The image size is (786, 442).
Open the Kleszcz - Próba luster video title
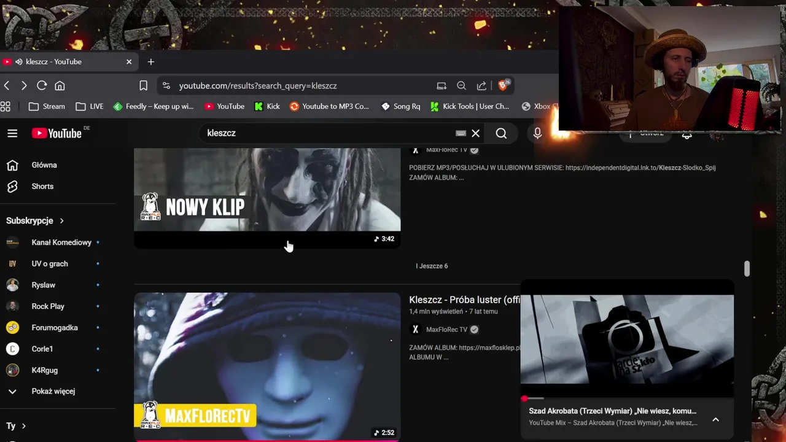click(x=464, y=300)
